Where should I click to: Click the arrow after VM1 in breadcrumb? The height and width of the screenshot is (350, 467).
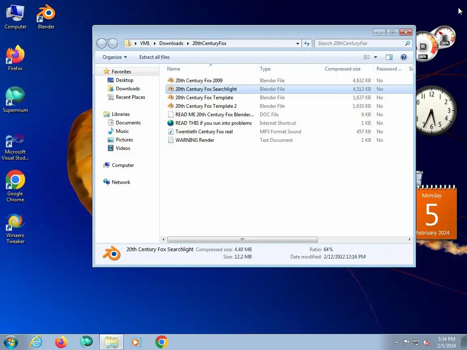point(154,43)
